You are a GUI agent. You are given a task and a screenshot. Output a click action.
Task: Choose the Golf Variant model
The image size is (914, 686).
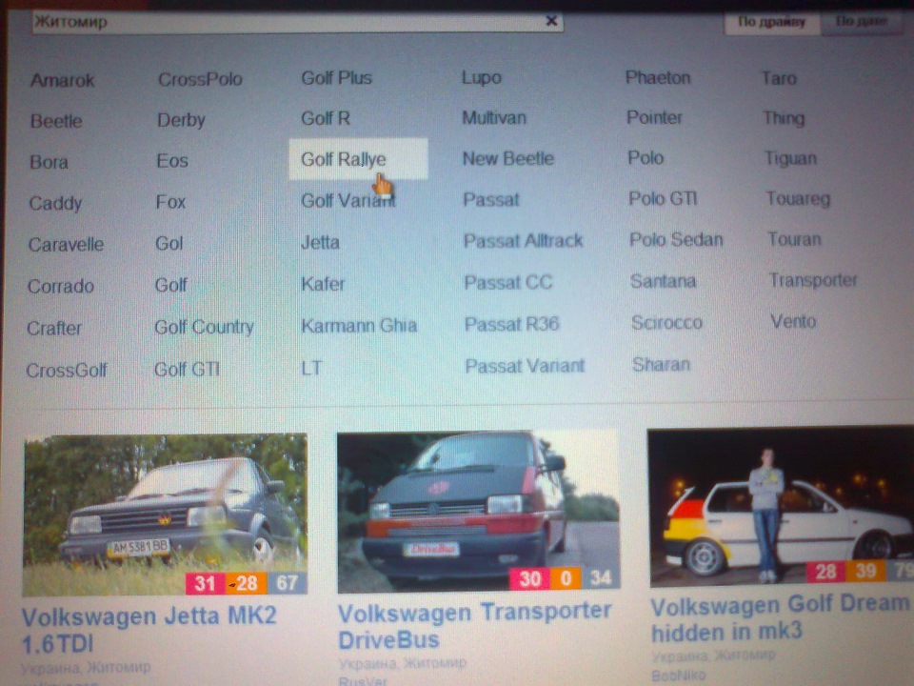point(348,201)
